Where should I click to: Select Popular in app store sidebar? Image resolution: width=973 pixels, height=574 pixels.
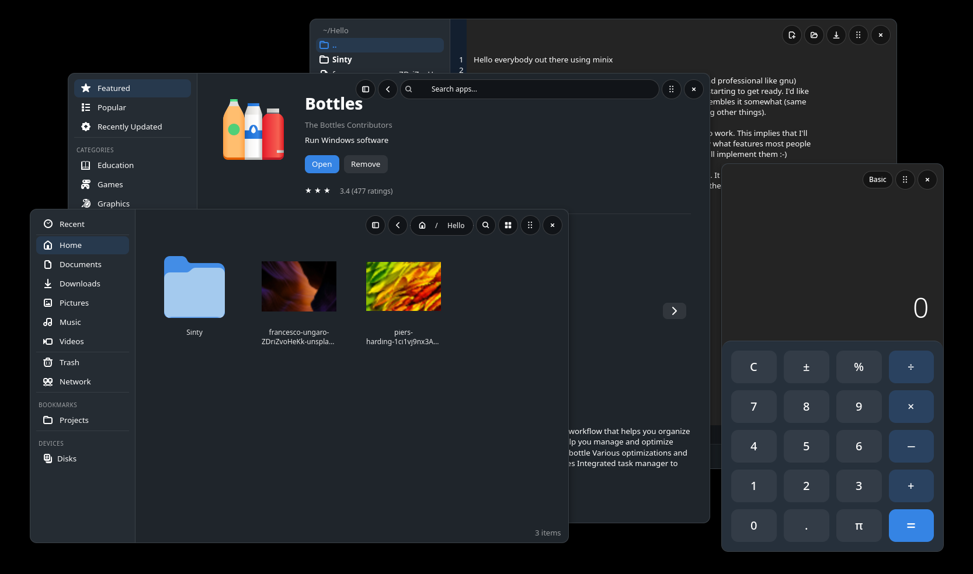coord(133,107)
